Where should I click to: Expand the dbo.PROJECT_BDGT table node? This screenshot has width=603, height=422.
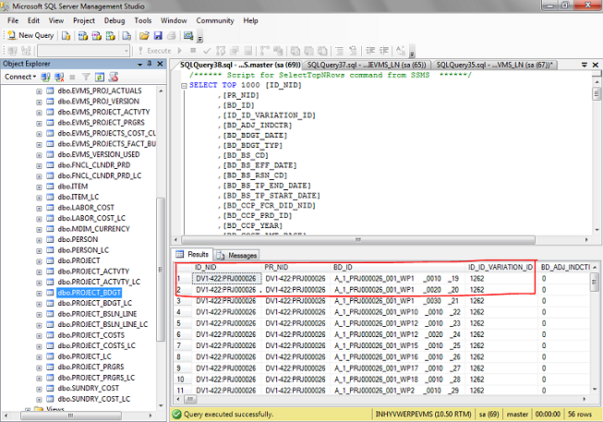(40, 292)
